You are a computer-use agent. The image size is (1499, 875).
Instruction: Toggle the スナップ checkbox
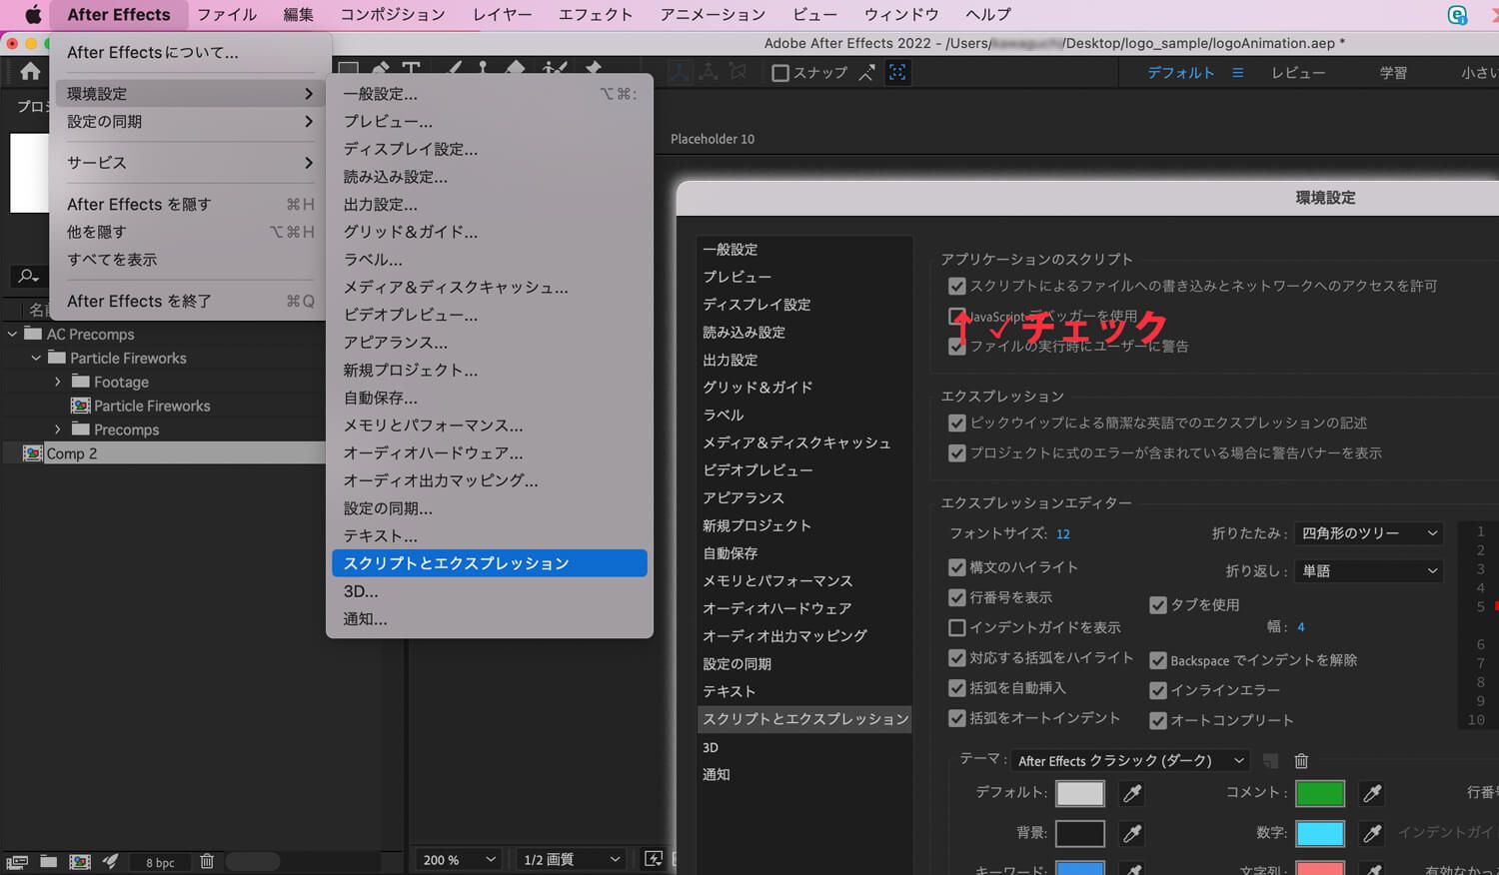tap(780, 73)
